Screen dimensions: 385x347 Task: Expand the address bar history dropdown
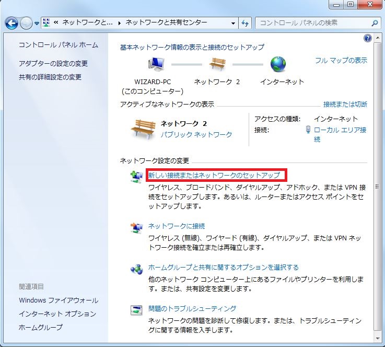point(233,23)
